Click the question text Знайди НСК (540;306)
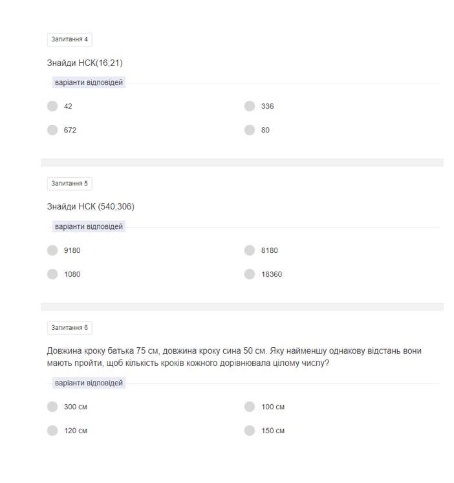The image size is (454, 483). click(91, 207)
